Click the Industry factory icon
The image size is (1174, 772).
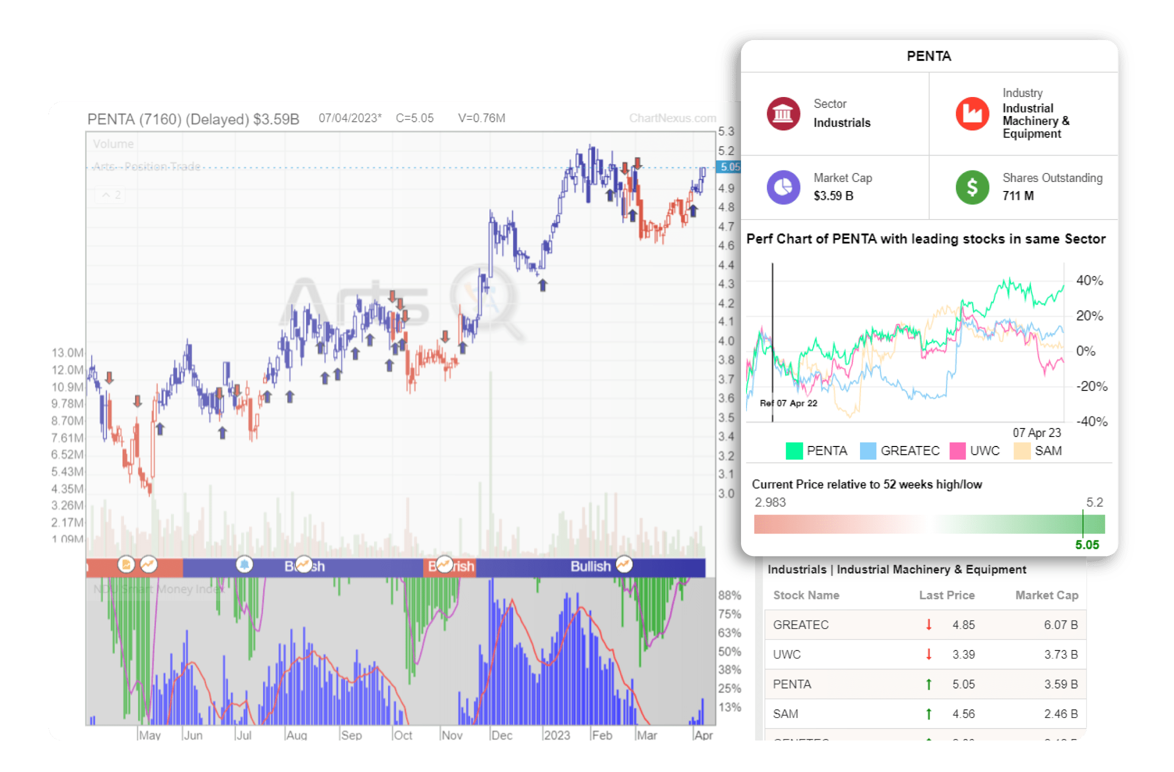point(972,113)
